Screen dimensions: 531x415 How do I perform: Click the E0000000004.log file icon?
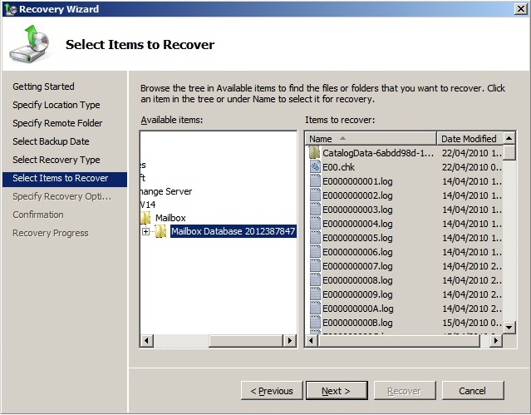coord(315,224)
